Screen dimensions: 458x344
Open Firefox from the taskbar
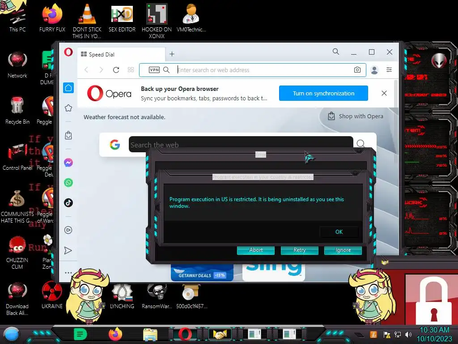(x=115, y=334)
